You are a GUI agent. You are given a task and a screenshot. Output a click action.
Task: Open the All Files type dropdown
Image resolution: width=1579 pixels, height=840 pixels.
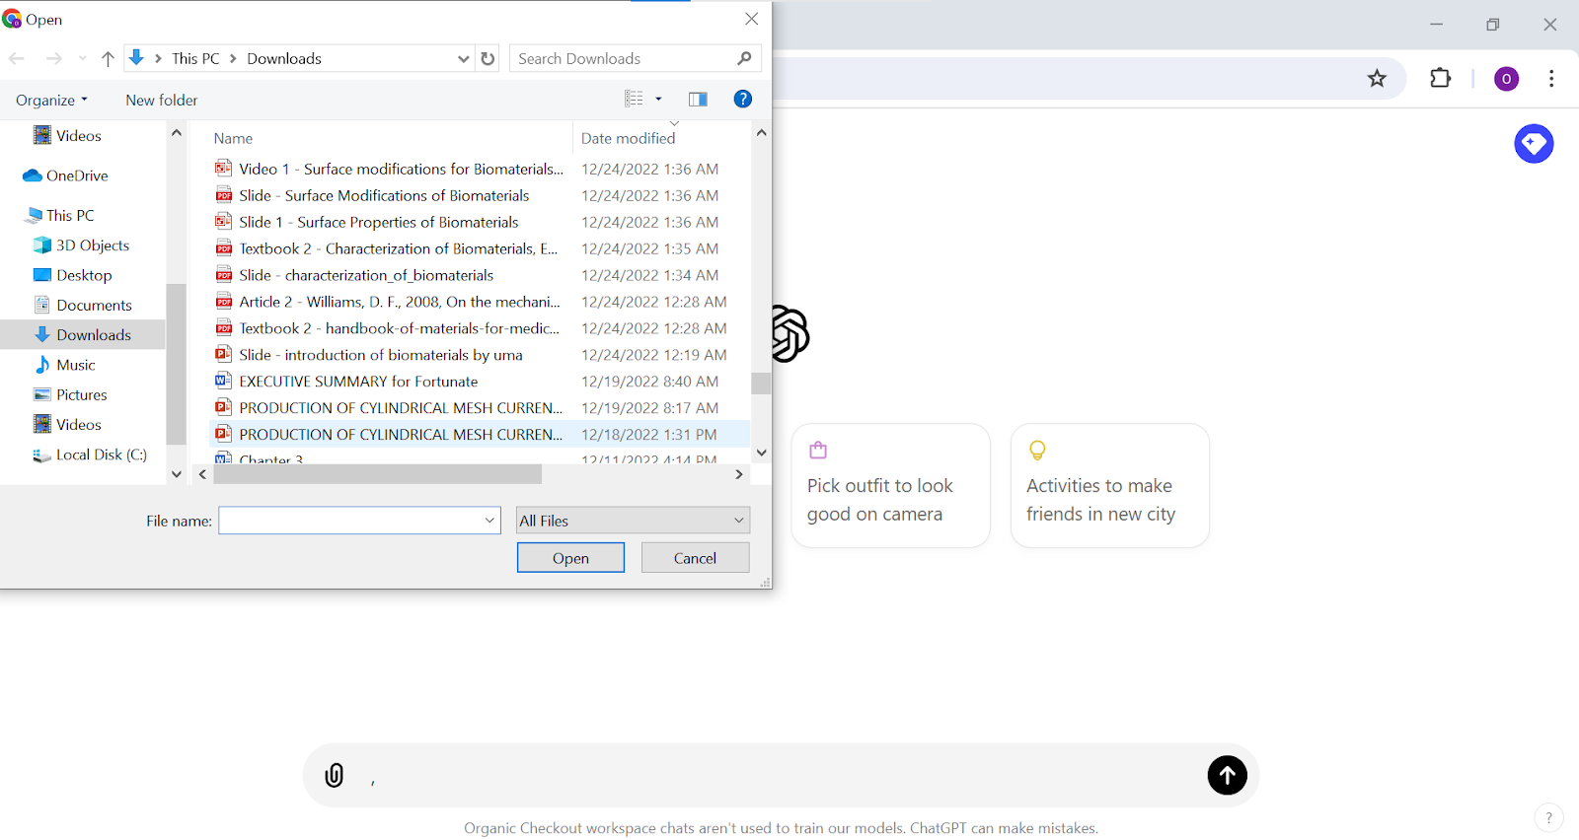[633, 521]
